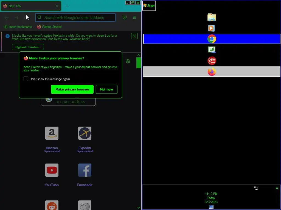Image resolution: width=281 pixels, height=210 pixels.
Task: Launch Windows Media Player taskbar icon
Action: (x=212, y=28)
